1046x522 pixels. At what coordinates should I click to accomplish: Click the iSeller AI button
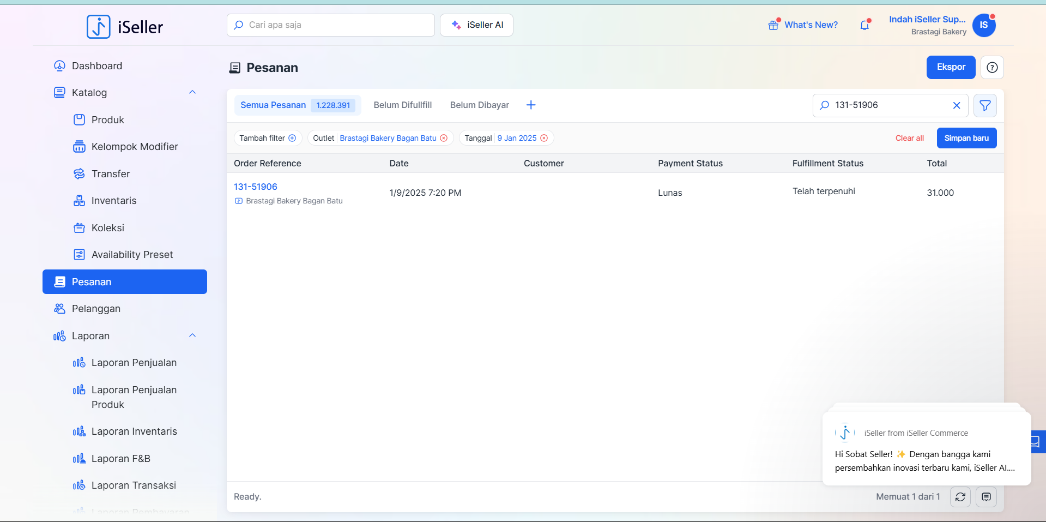(x=476, y=25)
